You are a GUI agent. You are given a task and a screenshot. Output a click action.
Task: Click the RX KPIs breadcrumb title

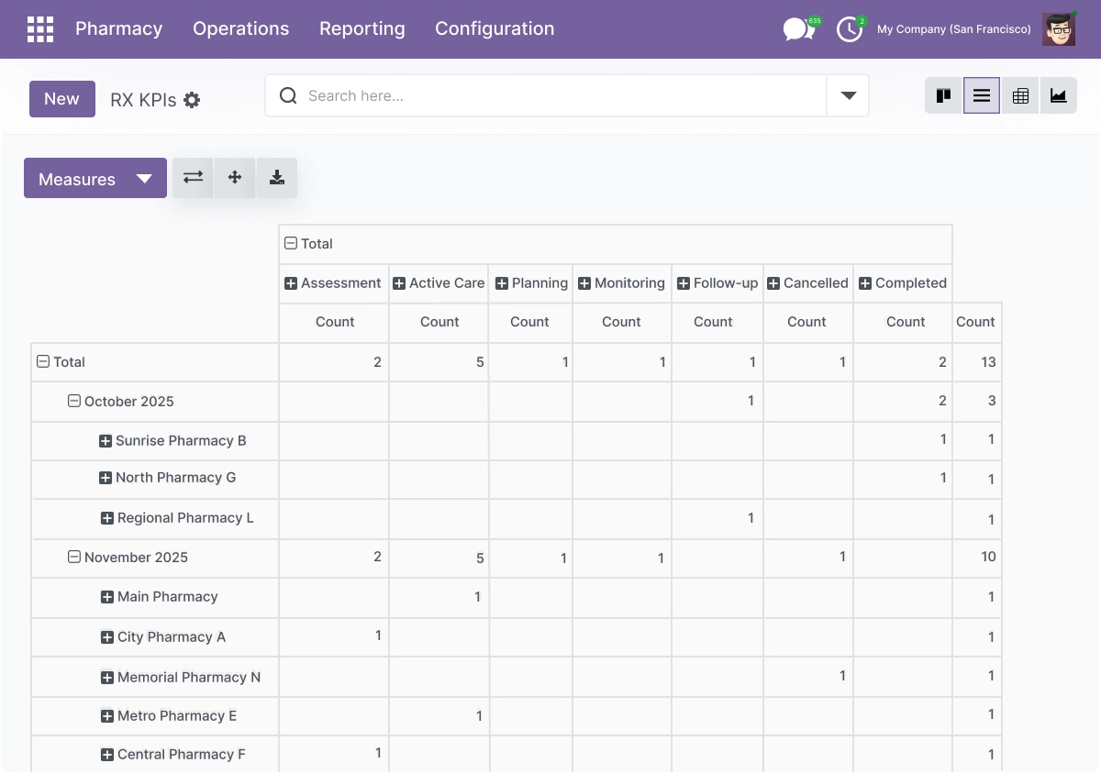pos(143,100)
